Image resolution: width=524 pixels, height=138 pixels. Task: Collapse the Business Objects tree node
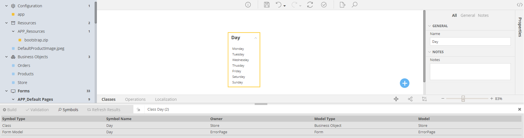pos(6,57)
